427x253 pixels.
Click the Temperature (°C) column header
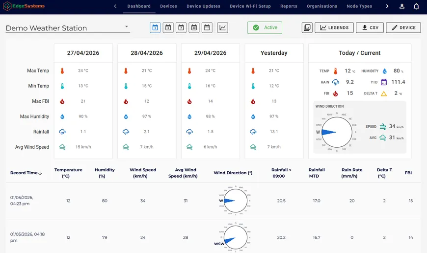click(x=68, y=173)
